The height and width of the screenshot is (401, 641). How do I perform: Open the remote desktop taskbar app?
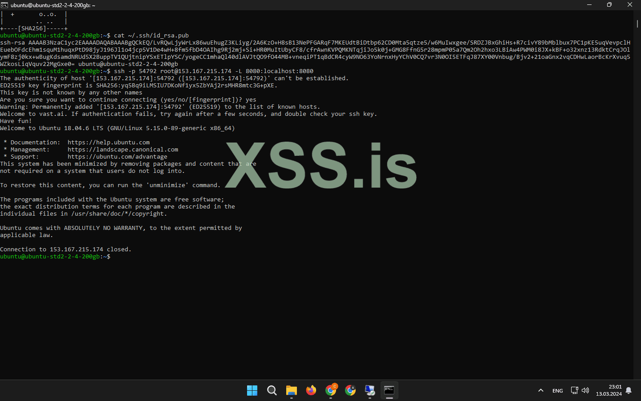pyautogui.click(x=370, y=391)
